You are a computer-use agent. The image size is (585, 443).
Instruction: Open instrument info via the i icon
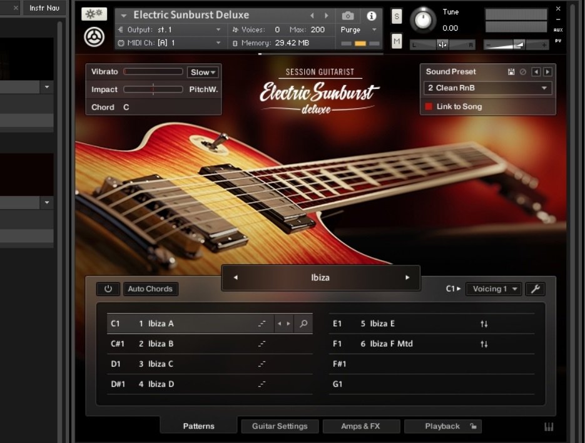coord(372,16)
